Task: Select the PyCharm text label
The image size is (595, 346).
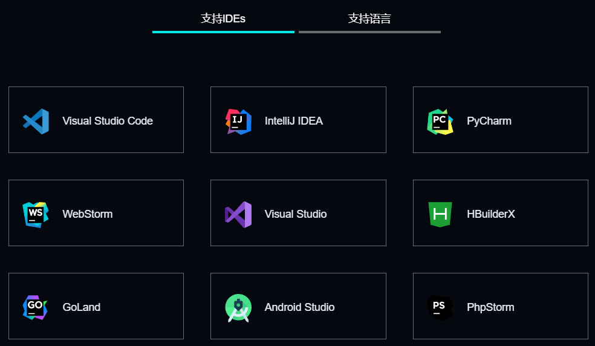Action: (489, 121)
